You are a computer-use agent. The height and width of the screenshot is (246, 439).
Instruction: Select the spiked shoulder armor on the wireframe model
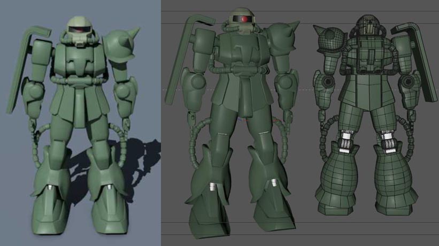(330, 39)
